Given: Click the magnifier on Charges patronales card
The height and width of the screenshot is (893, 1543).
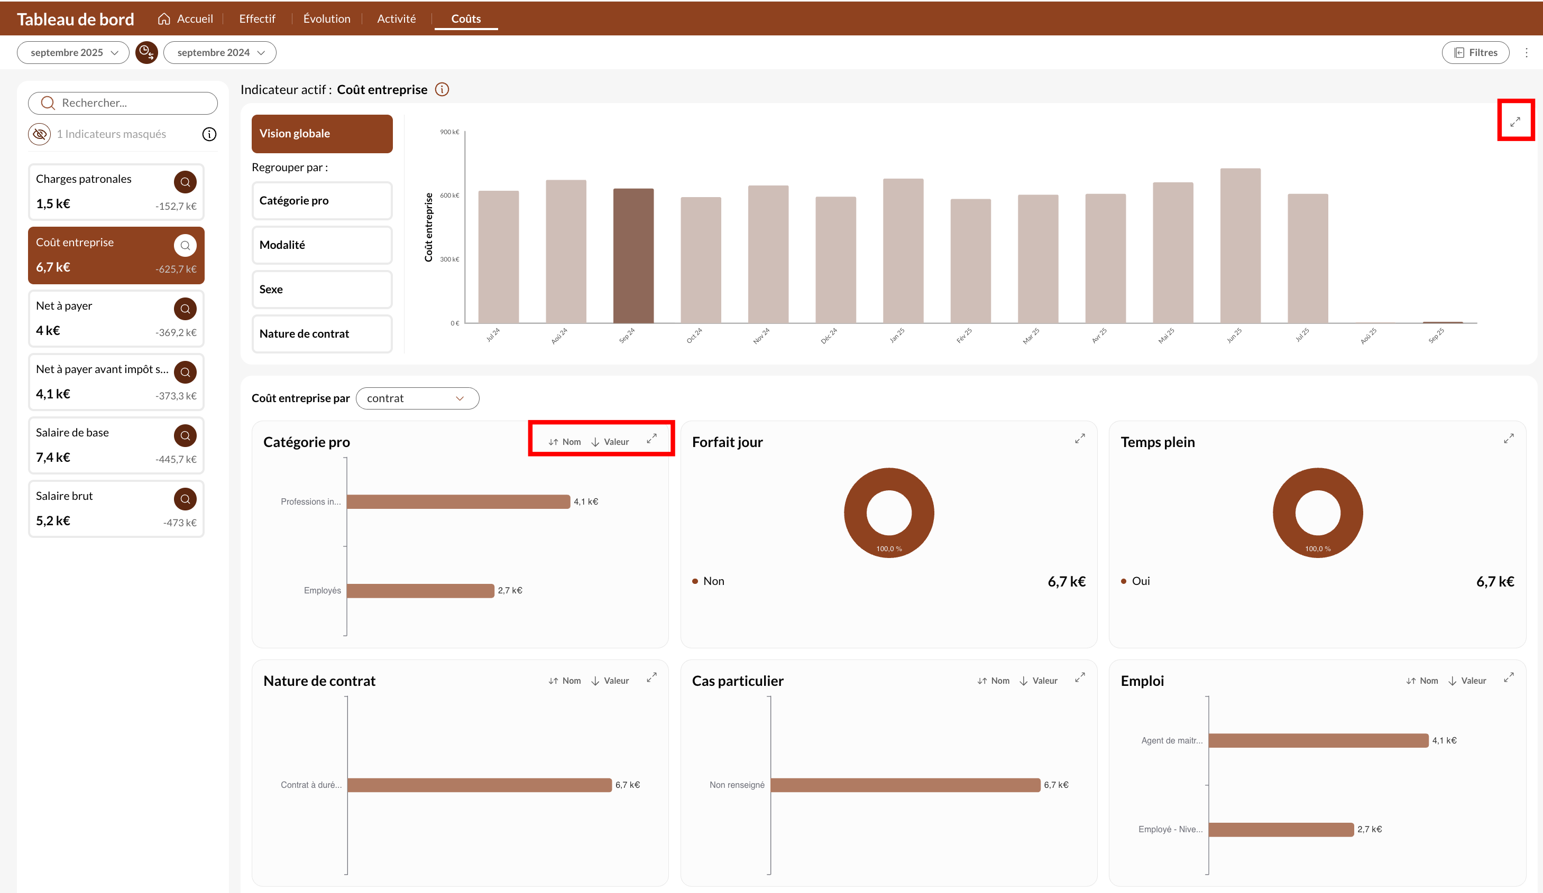Looking at the screenshot, I should [x=185, y=182].
